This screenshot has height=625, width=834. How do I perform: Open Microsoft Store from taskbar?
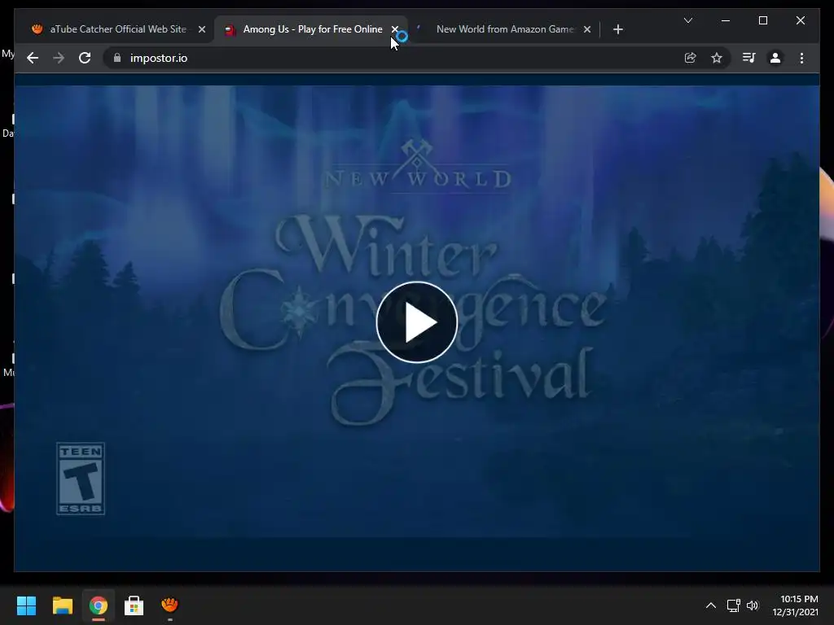coord(134,605)
